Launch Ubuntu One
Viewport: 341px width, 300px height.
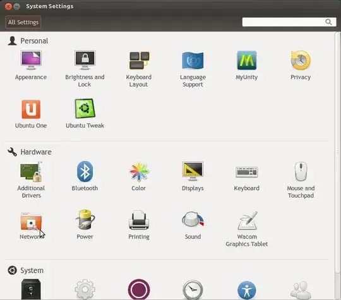pyautogui.click(x=31, y=114)
